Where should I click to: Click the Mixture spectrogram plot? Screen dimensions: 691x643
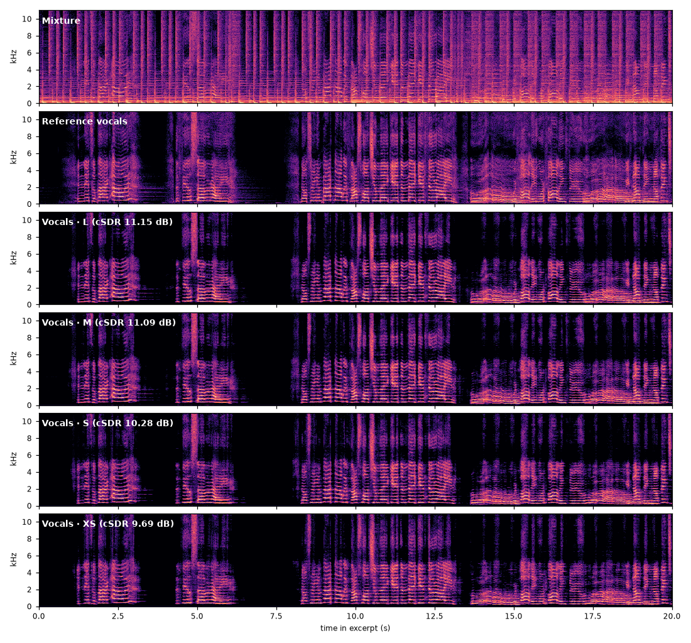coord(356,57)
